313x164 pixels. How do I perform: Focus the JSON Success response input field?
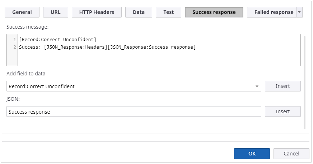tap(134, 111)
